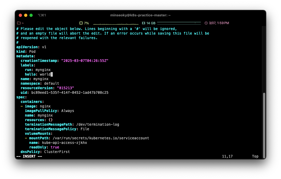Image resolution: width=281 pixels, height=179 pixels.
Task: Place cursor on creationTimestamp value
Action: 85,61
